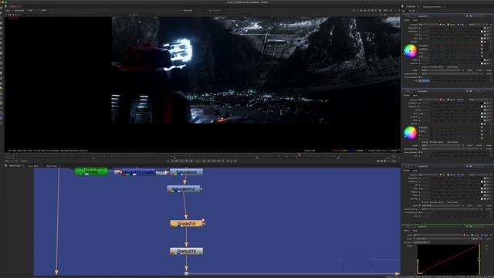
Task: Open mask dropdown in first Grade panel
Action: tap(441, 70)
